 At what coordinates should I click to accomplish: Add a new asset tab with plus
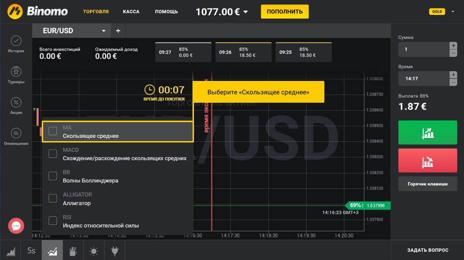tap(118, 31)
